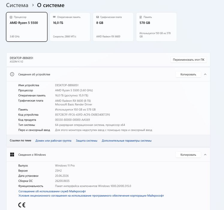Open Домен или рабочая группа link
Image resolution: width=224 pixels, height=210 pixels.
53,141
